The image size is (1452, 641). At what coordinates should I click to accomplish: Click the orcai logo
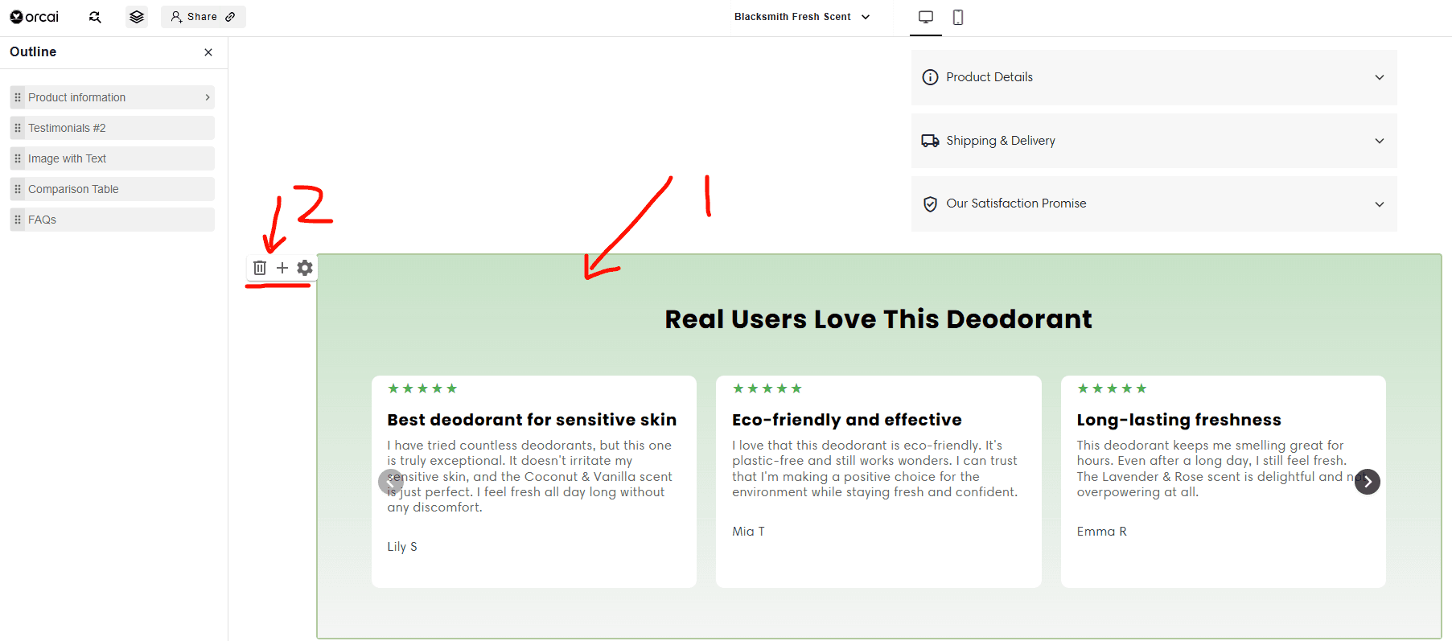pos(34,17)
